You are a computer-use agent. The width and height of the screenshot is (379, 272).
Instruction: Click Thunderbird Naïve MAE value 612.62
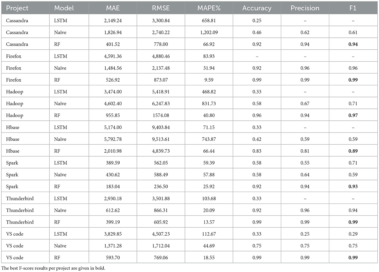pos(113,210)
